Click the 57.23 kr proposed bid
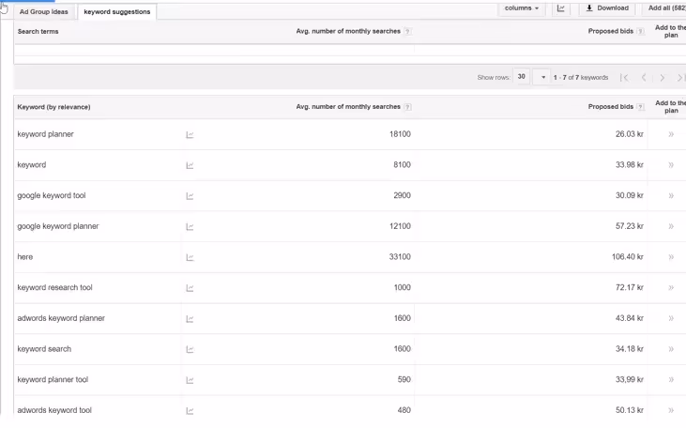686x428 pixels. pyautogui.click(x=629, y=226)
